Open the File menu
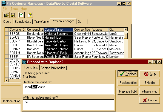163x112 pixels. click(5, 9)
